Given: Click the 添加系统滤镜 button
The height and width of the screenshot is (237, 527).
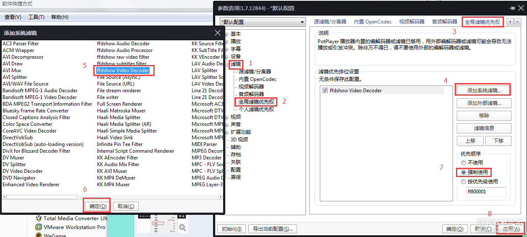Looking at the screenshot, I should pos(484,90).
